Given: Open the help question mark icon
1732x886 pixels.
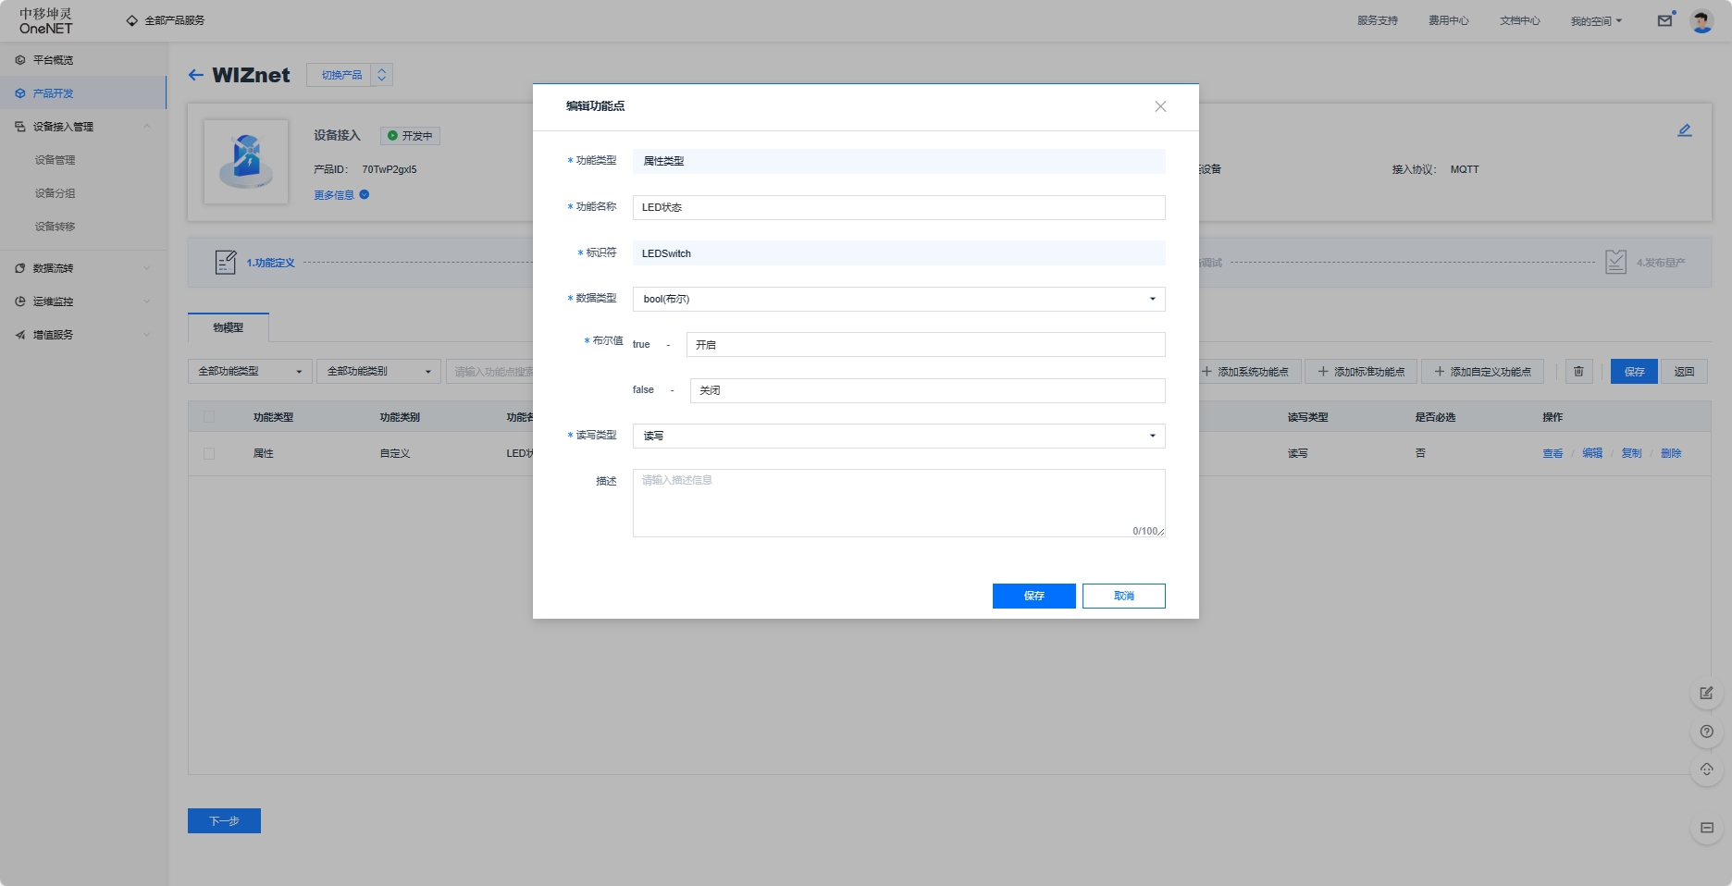Looking at the screenshot, I should coord(1706,732).
